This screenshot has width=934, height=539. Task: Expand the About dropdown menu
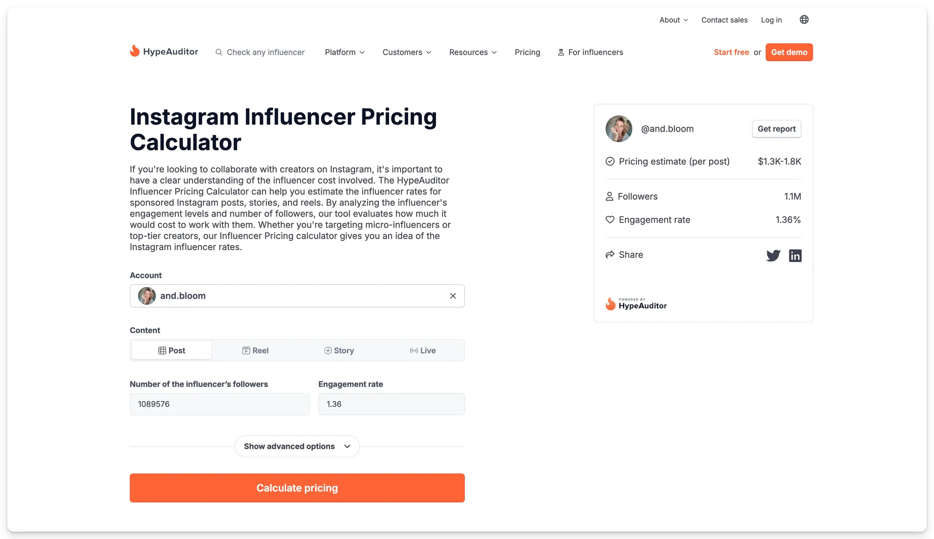(674, 20)
